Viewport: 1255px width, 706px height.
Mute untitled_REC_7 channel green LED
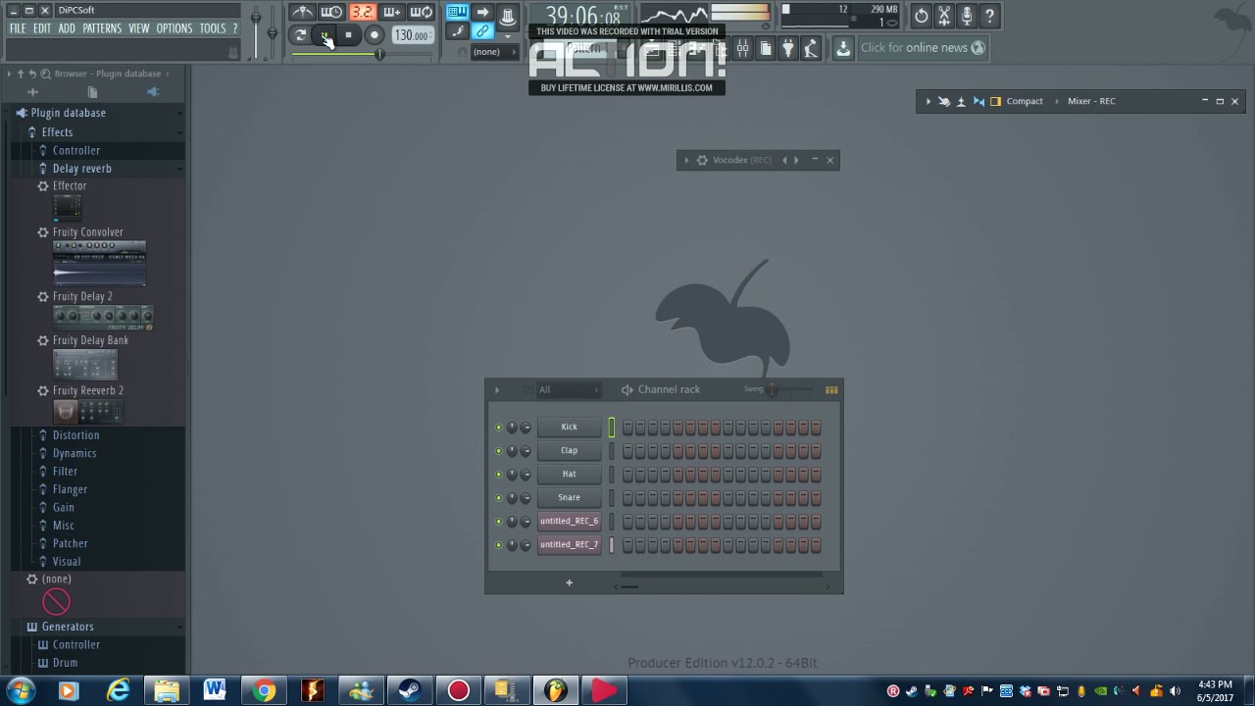(x=498, y=545)
